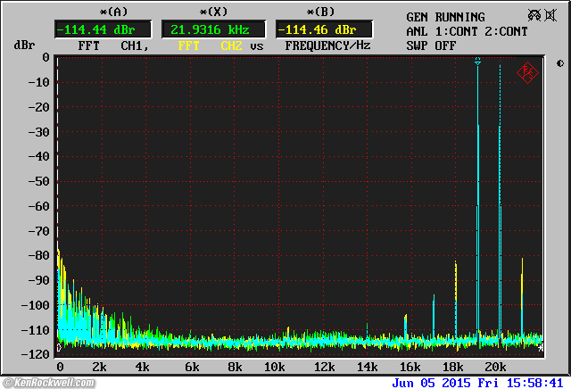Click the FREQUENCY/Hz axis label
The image size is (571, 389).
pos(327,45)
